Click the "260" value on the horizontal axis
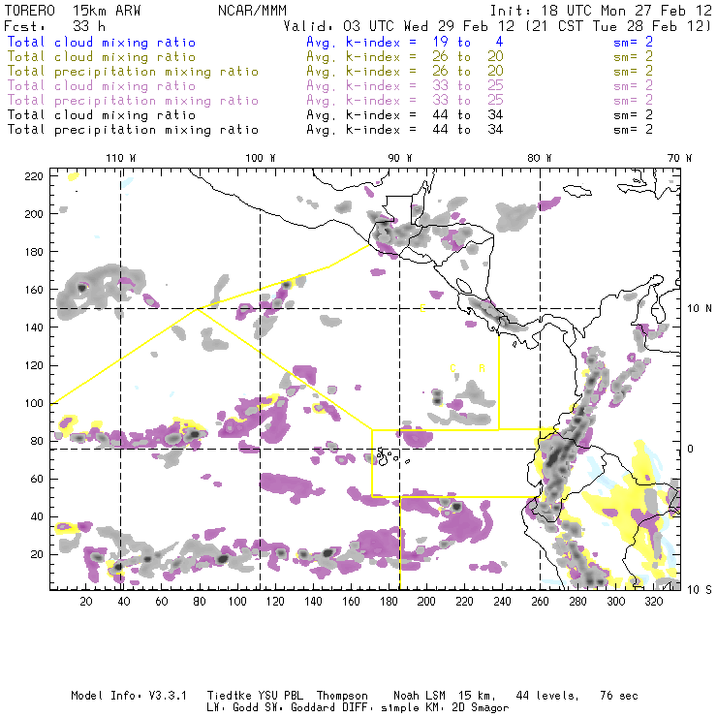The height and width of the screenshot is (717, 717). click(540, 602)
